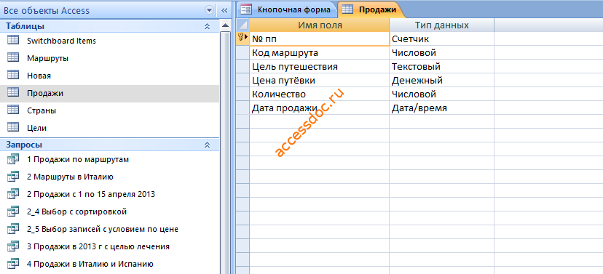The height and width of the screenshot is (274, 603).
Task: Click query icon for 2_4 Выбор с сортировкой
Action: 13,211
